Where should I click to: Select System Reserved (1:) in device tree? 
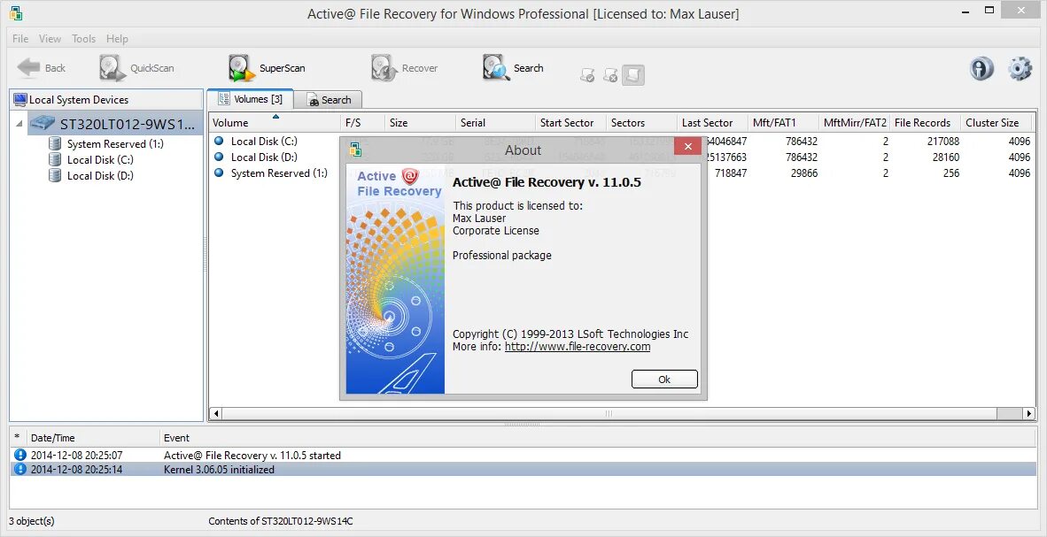(x=106, y=144)
